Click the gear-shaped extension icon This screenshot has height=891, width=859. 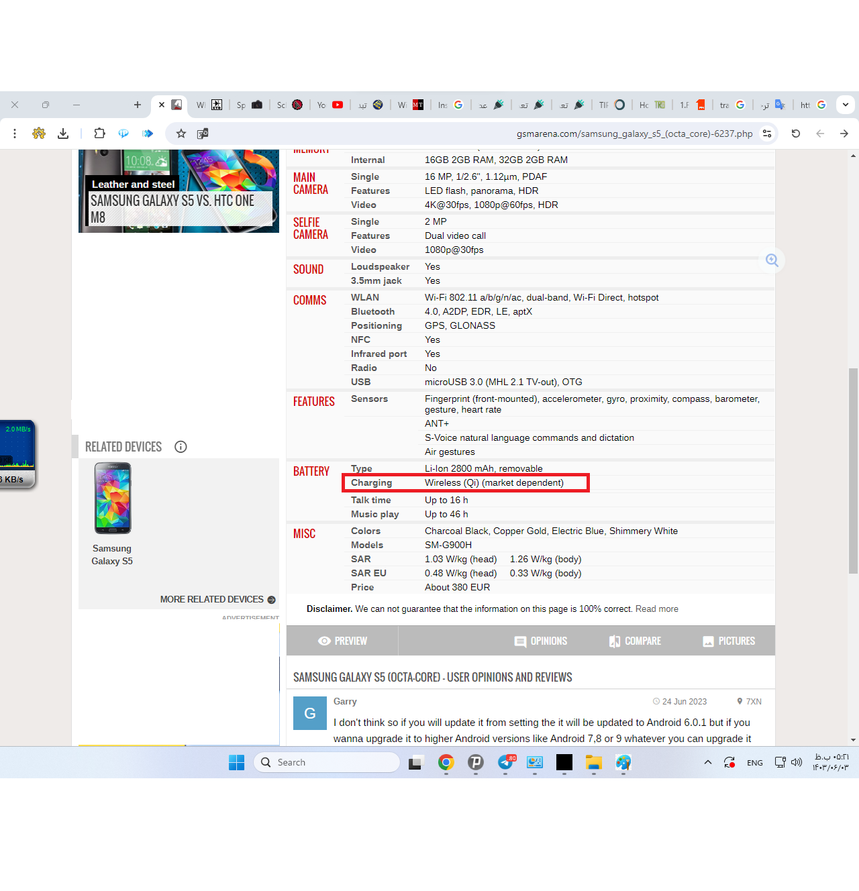coord(39,134)
